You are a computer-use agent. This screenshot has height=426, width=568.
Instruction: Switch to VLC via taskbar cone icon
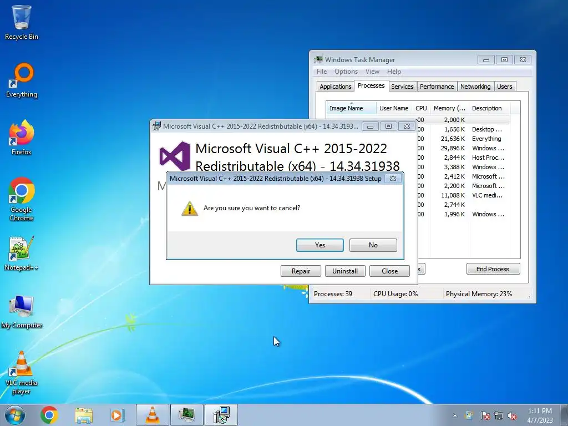click(153, 415)
